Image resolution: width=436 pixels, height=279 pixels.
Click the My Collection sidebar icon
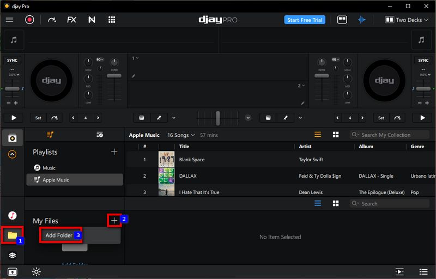point(12,138)
